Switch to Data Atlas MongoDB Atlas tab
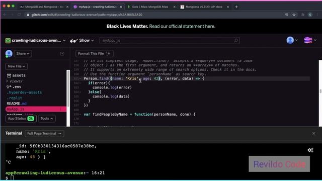The image size is (322, 181). pos(150,7)
